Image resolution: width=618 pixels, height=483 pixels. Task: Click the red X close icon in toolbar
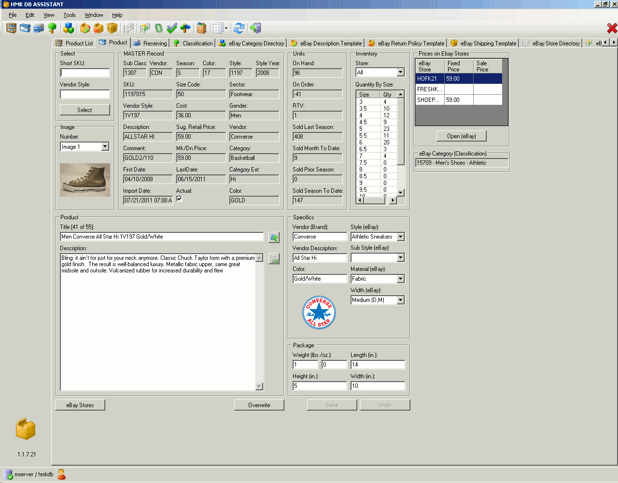(612, 28)
